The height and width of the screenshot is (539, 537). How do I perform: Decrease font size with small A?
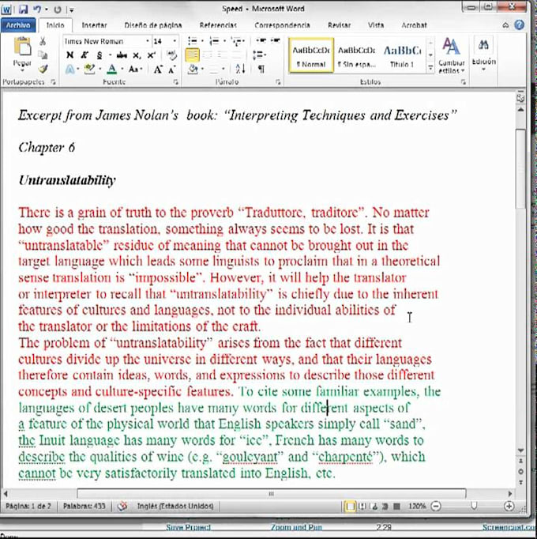click(172, 70)
